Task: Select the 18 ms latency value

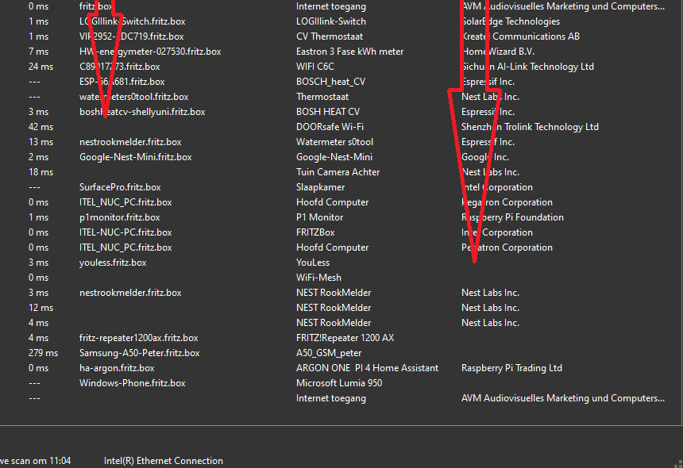Action: (x=41, y=172)
